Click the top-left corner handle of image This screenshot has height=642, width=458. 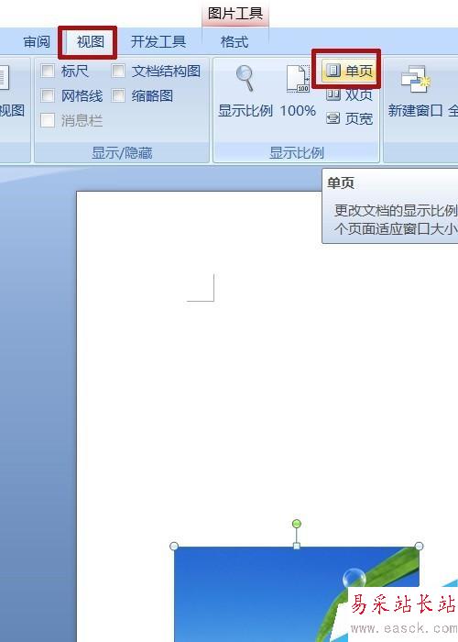174,546
